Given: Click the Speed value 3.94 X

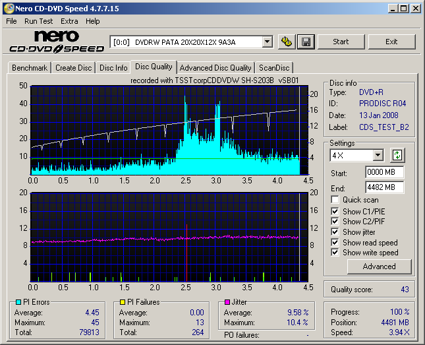Looking at the screenshot, I should click(399, 332).
